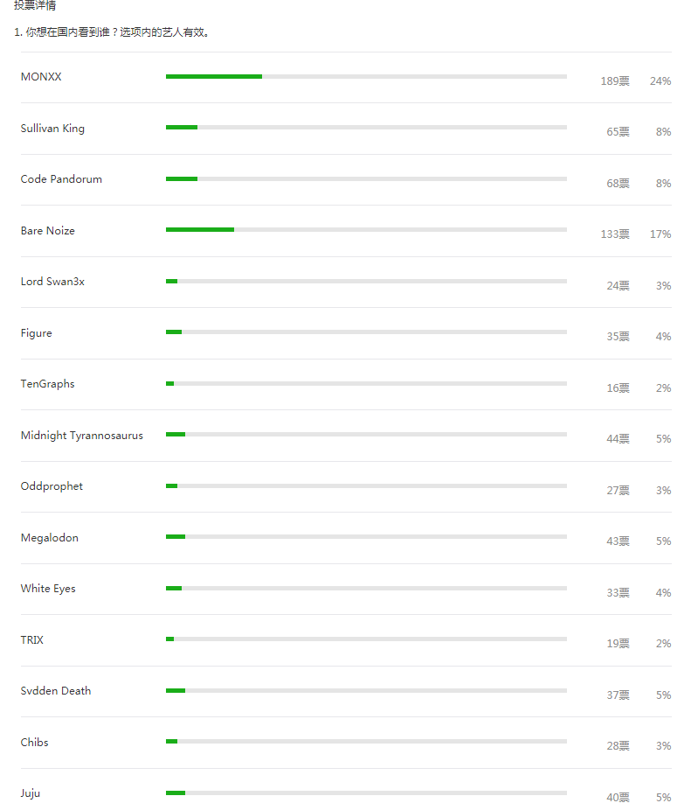Screen dimensions: 691x810
Task: Click the Bare Noize green bar
Action: (200, 229)
